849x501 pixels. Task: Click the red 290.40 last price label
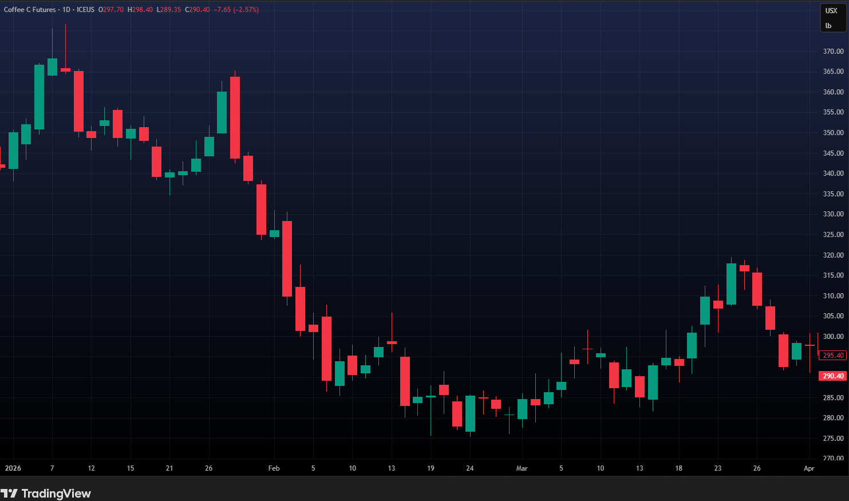pos(833,376)
